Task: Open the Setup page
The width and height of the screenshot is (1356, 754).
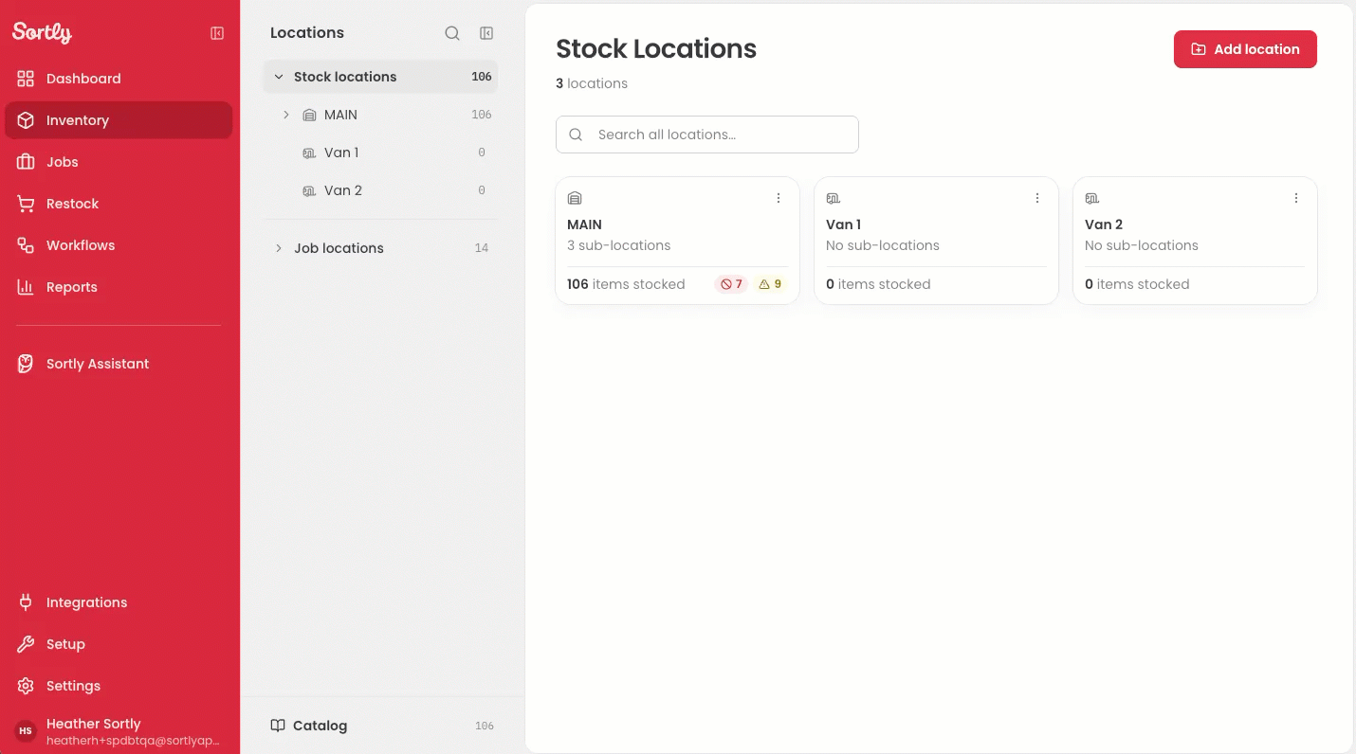Action: coord(119,644)
